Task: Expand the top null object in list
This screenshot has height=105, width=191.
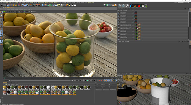Action: [118, 11]
